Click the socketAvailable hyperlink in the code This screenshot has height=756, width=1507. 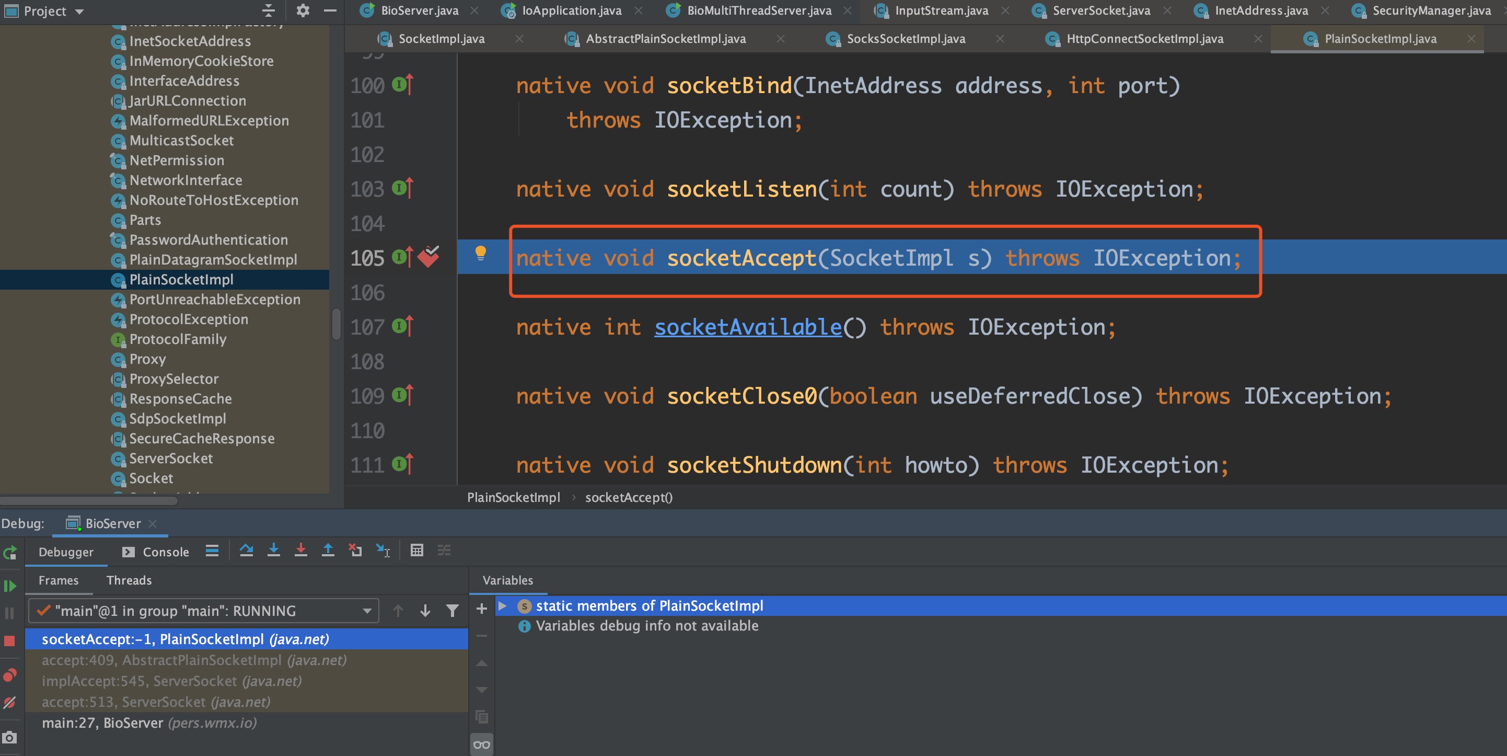coord(748,327)
